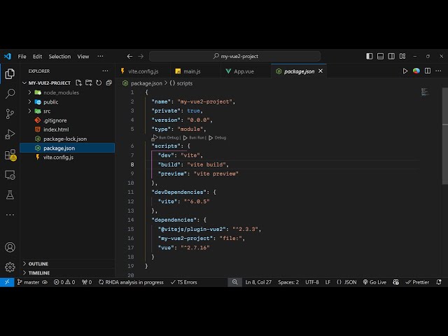This screenshot has height=336, width=448.
Task: Click the Refresh Explorer icon
Action: pos(99,83)
